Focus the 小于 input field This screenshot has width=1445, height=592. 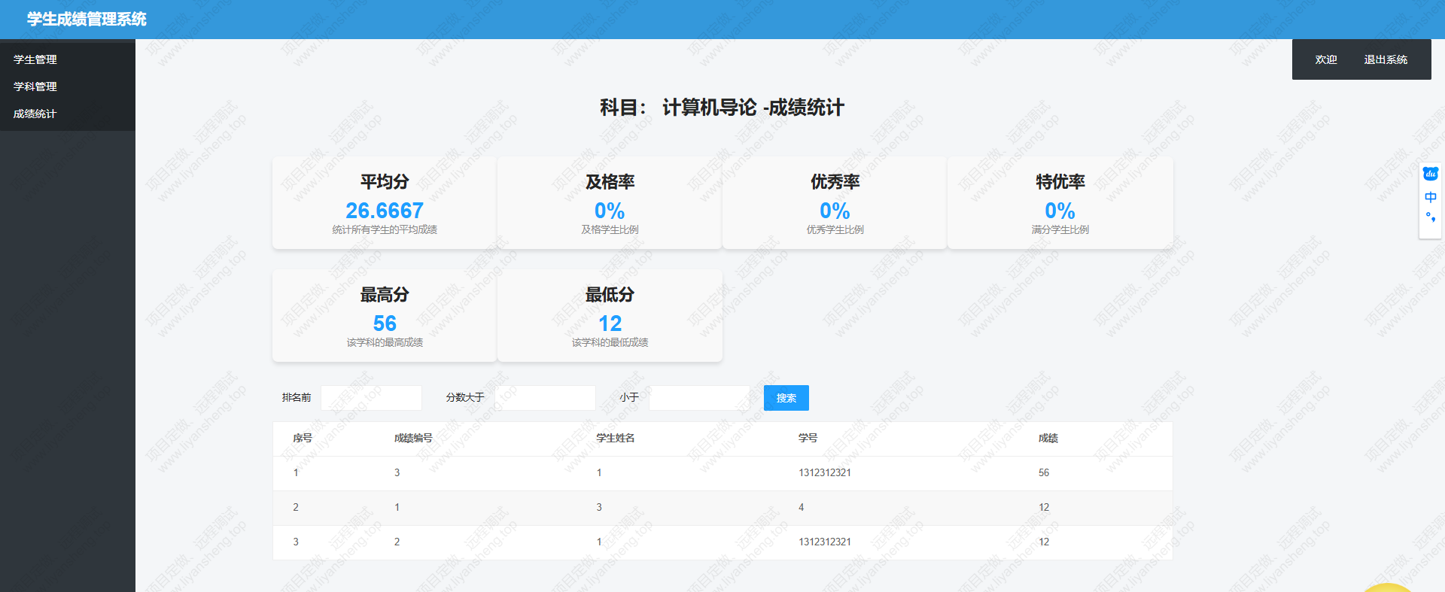point(699,398)
